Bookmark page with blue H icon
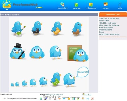This screenshot has width=127, height=101. pos(88,98)
